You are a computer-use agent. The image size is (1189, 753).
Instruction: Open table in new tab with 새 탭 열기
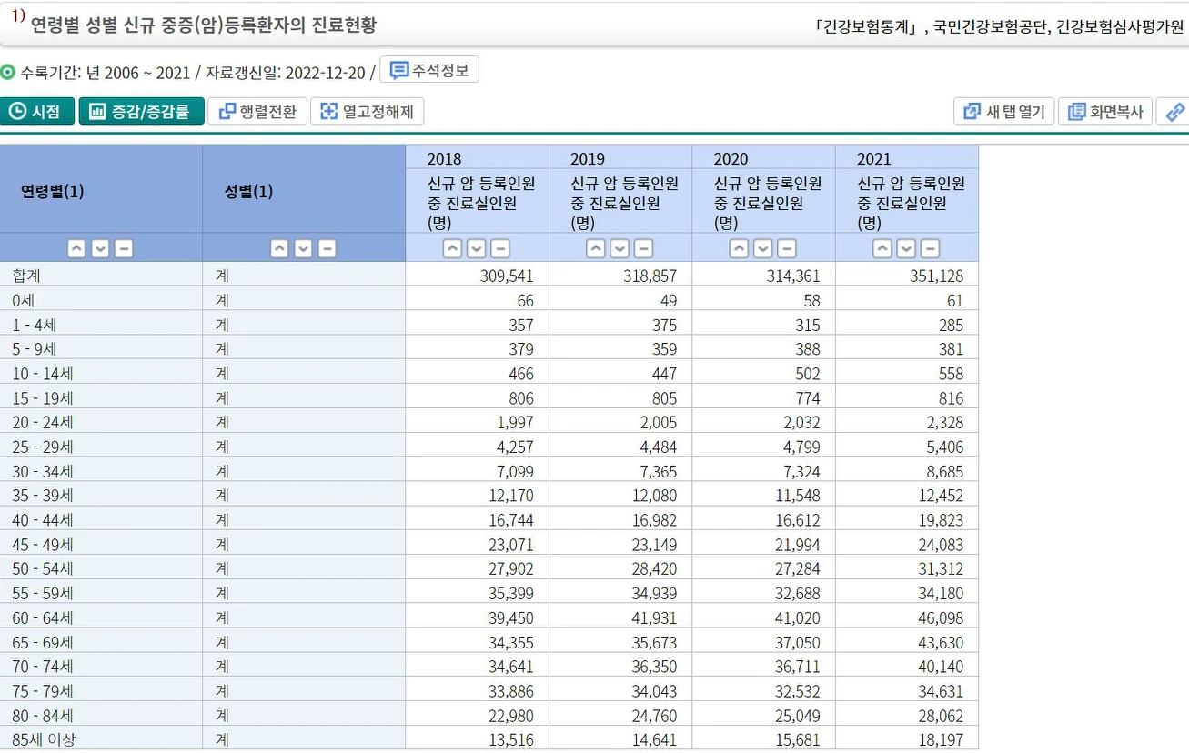(x=1004, y=112)
